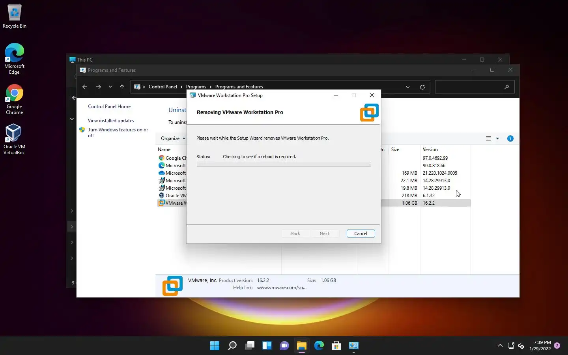Open Microsoft Store on taskbar
Viewport: 568px width, 355px height.
[x=336, y=346]
